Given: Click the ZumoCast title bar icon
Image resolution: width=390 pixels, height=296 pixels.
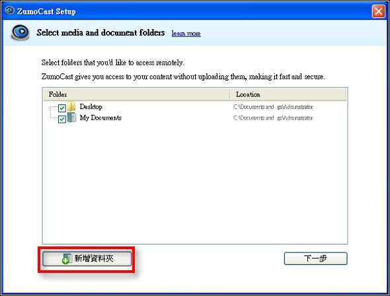Looking at the screenshot, I should 10,11.
